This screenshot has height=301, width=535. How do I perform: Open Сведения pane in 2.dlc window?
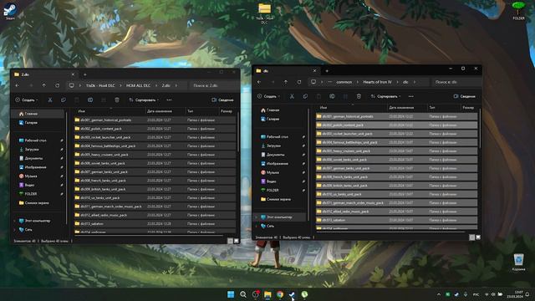(x=222, y=100)
